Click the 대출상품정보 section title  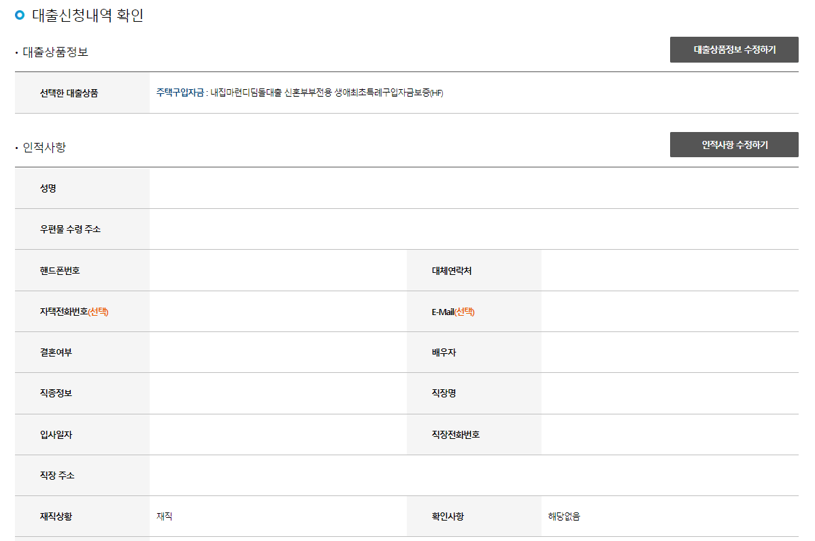tap(56, 52)
